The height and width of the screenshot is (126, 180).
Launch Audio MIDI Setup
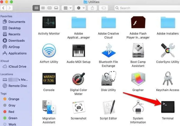click(x=79, y=51)
